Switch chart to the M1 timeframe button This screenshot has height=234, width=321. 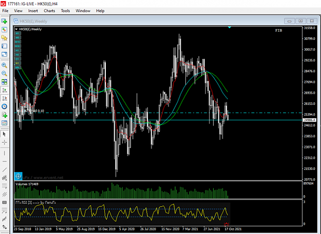click(x=17, y=33)
